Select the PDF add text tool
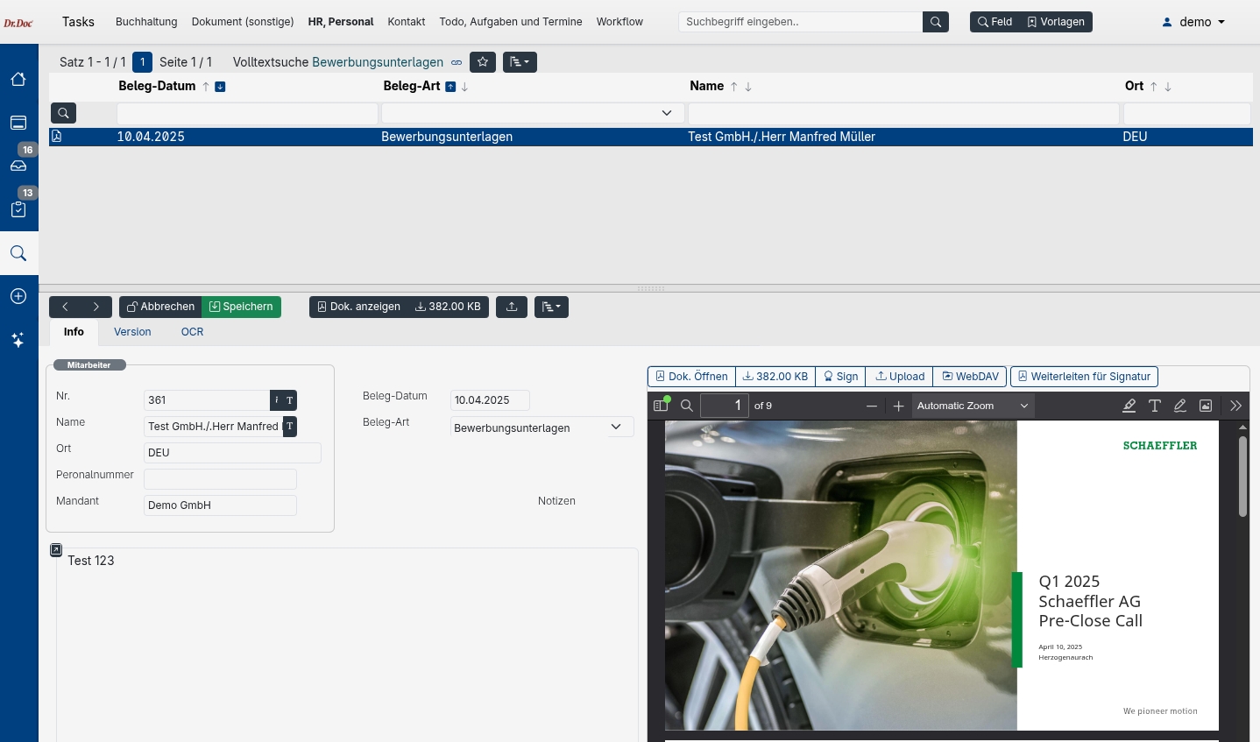Screen dimensions: 1260x742 pos(1155,406)
